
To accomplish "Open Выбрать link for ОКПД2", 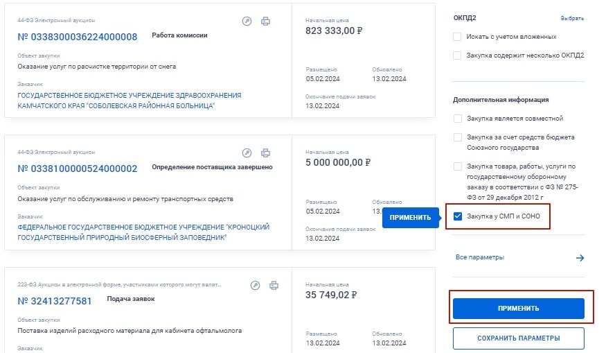I will pyautogui.click(x=572, y=18).
